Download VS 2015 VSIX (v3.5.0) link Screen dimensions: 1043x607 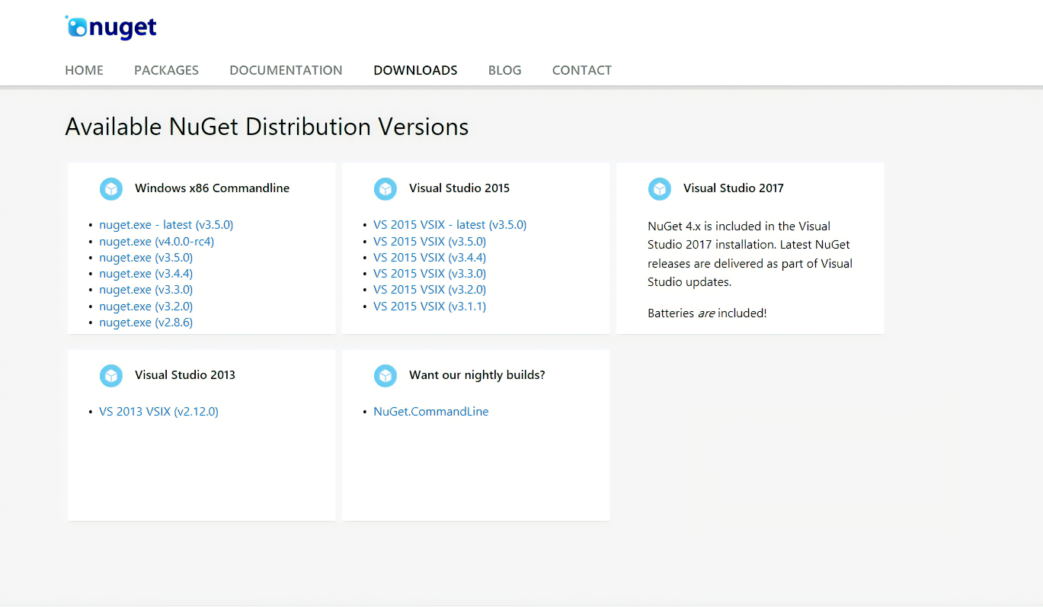click(x=430, y=242)
